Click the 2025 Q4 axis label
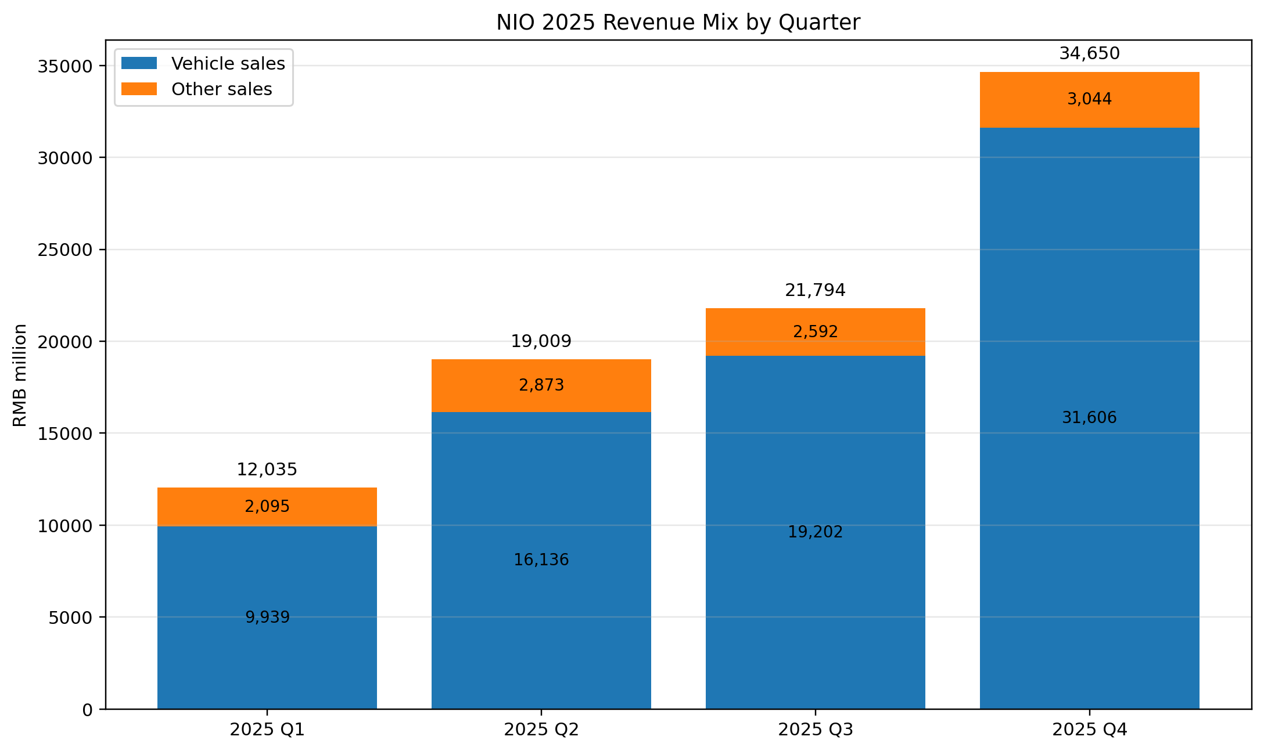Image resolution: width=1264 pixels, height=751 pixels. coord(1089,730)
